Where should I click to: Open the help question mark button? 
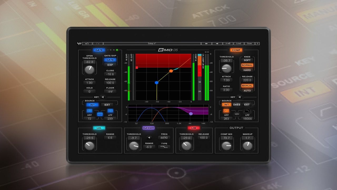pos(257,44)
